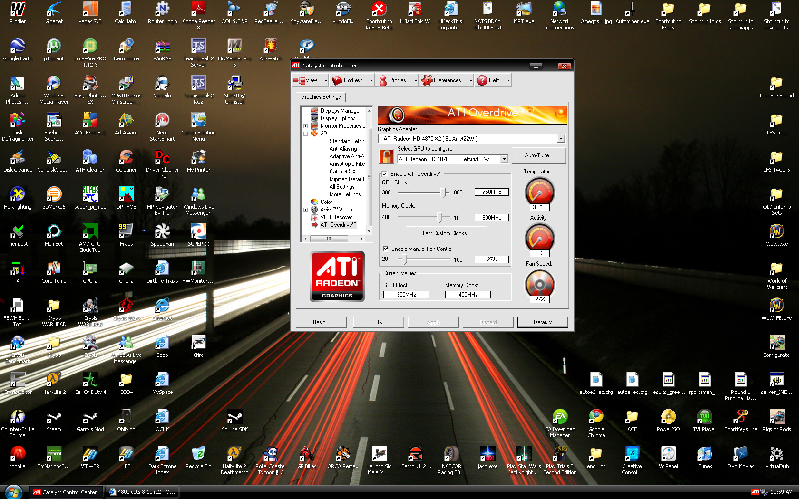Click the ATI system tray icon
Screen dimensions: 799x499
pyautogui.click(x=755, y=492)
